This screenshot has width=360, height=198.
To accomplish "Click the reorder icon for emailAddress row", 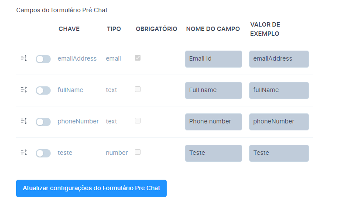I will tap(24, 58).
